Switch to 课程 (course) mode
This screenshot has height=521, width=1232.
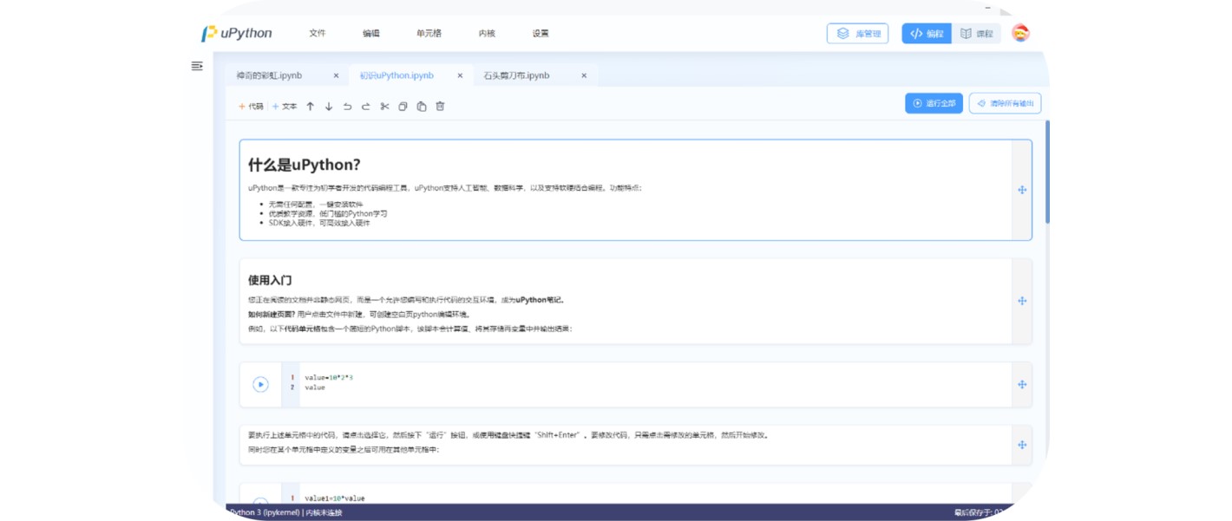(976, 34)
